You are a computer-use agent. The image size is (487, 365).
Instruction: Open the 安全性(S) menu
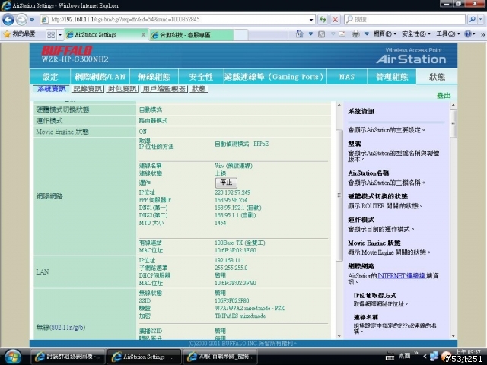click(415, 33)
